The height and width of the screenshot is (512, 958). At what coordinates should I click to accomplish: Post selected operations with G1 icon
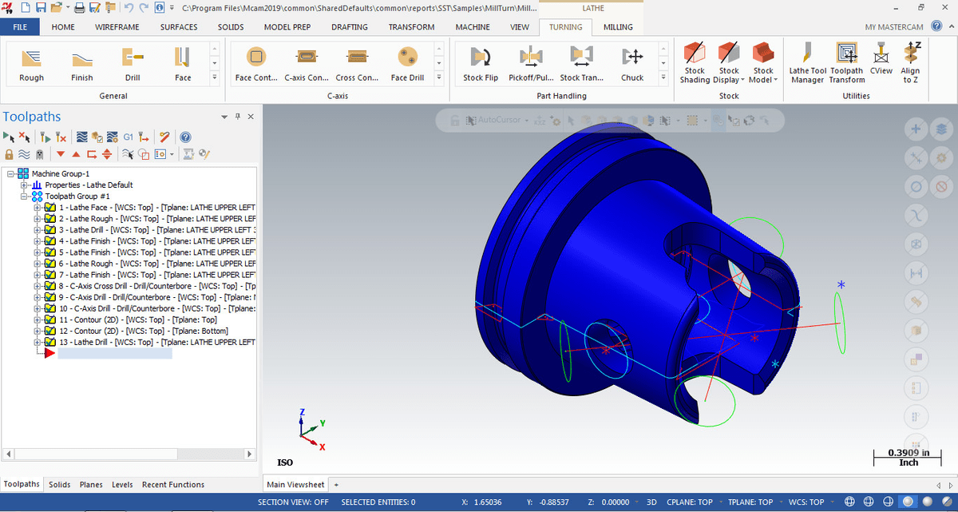[128, 137]
